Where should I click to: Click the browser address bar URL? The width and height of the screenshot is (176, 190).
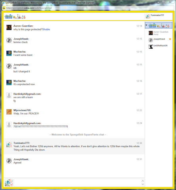coord(29,8)
